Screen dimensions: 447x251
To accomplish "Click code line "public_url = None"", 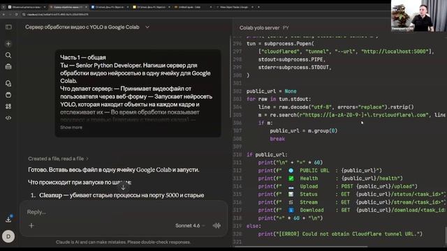I will 272,91.
